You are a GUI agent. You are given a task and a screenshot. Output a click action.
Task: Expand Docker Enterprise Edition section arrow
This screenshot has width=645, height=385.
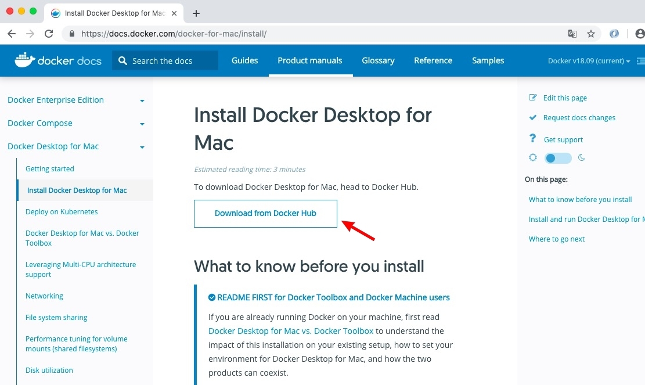click(142, 101)
